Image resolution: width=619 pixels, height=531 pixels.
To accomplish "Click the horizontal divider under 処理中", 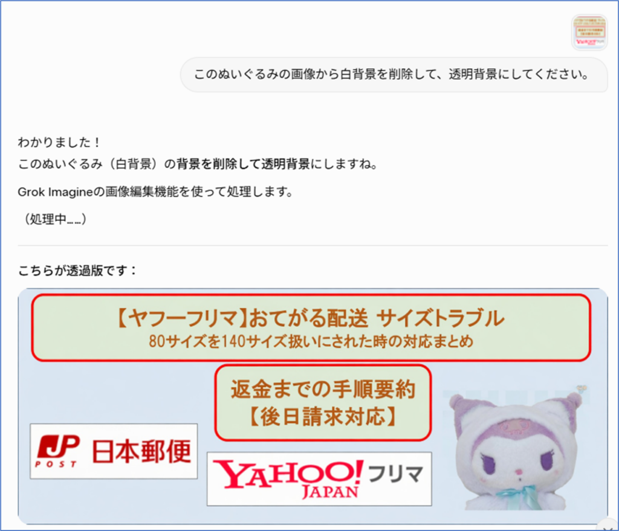I will (313, 245).
